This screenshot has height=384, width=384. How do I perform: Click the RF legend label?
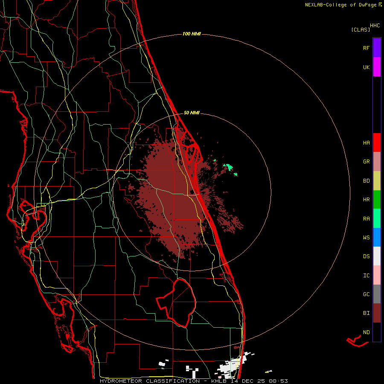[366, 48]
